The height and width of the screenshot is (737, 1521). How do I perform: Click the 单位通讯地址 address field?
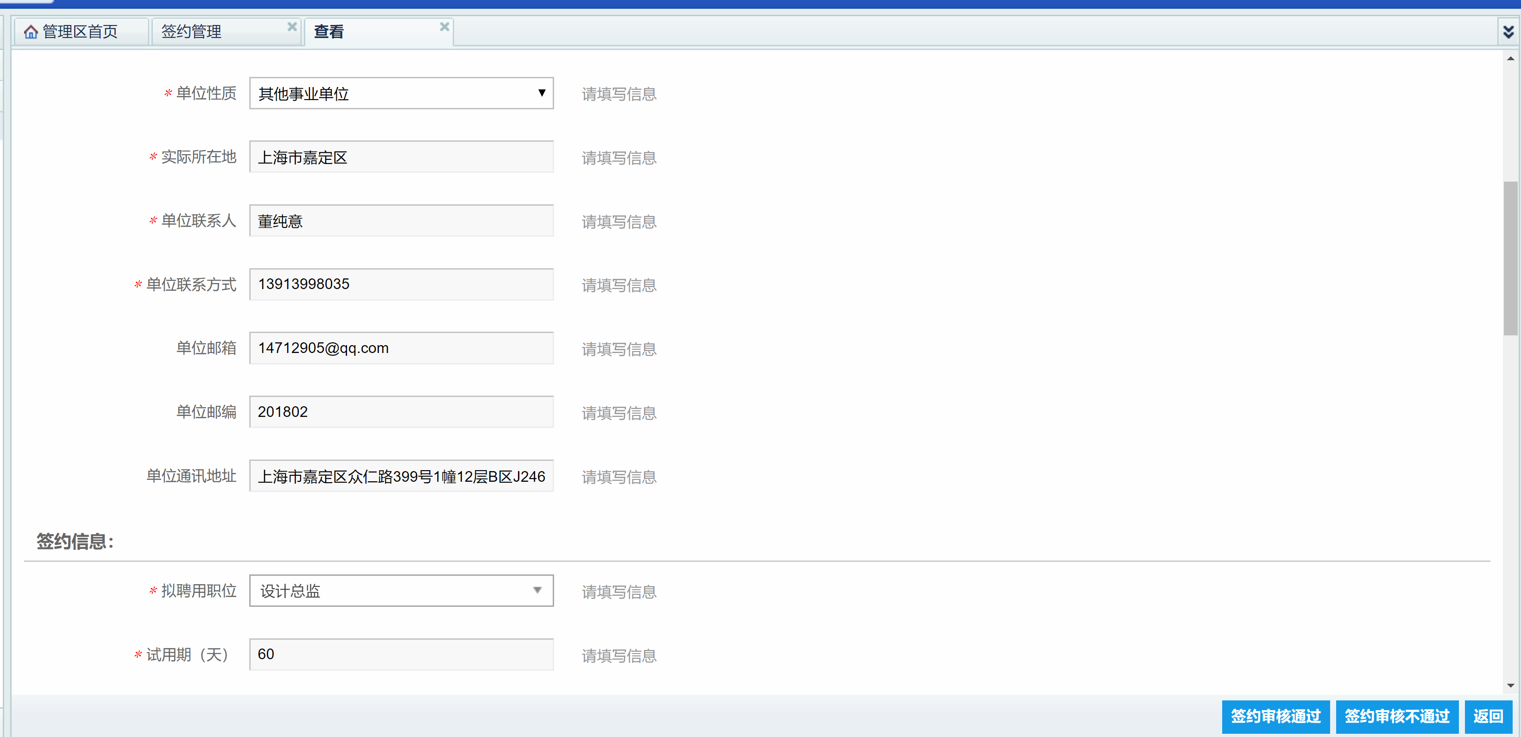(x=402, y=476)
